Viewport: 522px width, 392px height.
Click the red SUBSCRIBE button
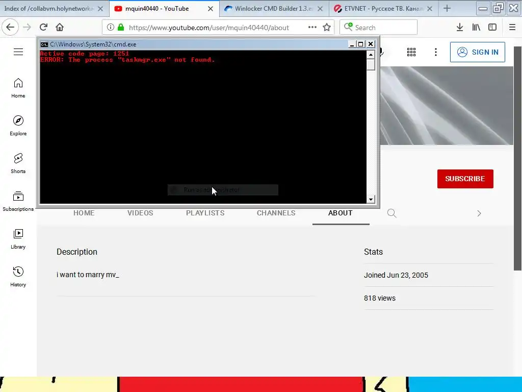pyautogui.click(x=465, y=179)
